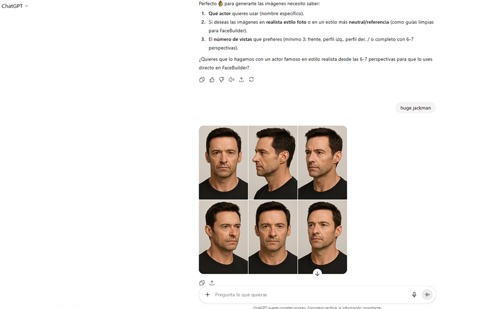Screen dimensions: 500x309
Task: Share the generated image using icon below it
Action: click(x=212, y=283)
